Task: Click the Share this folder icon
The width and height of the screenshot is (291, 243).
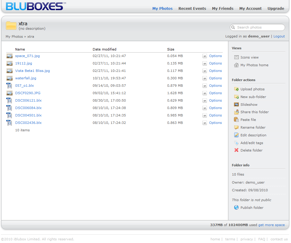Action: click(x=236, y=112)
